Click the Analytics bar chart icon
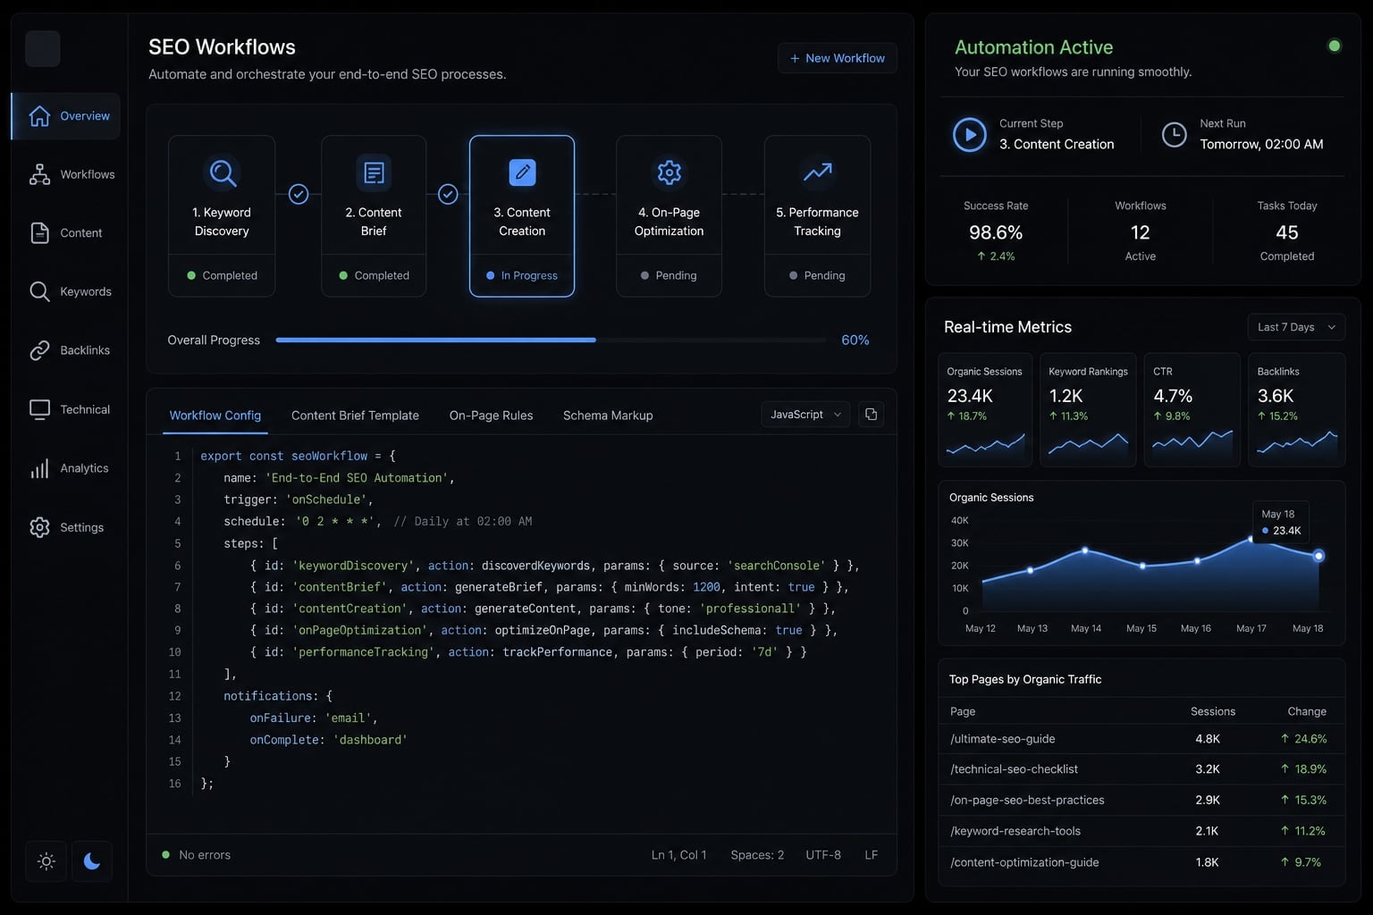1373x915 pixels. 39,468
